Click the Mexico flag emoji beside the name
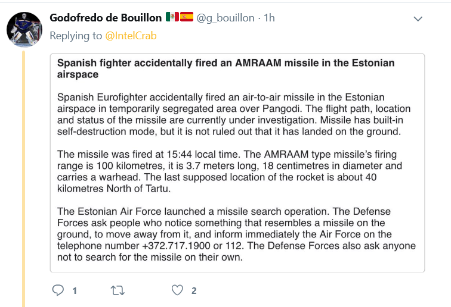This screenshot has width=451, height=307. point(172,17)
